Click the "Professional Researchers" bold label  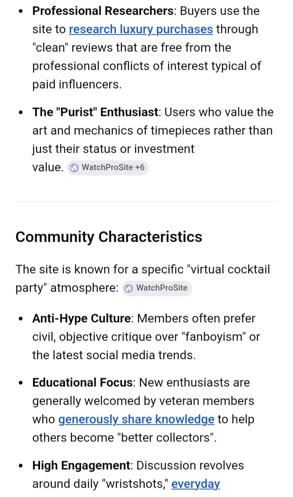coord(103,11)
